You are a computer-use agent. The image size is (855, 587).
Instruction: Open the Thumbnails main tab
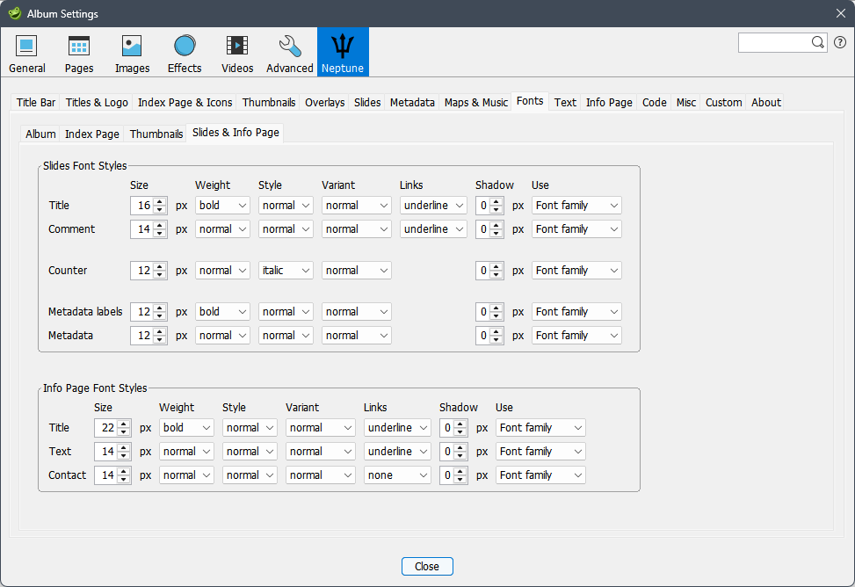point(269,103)
